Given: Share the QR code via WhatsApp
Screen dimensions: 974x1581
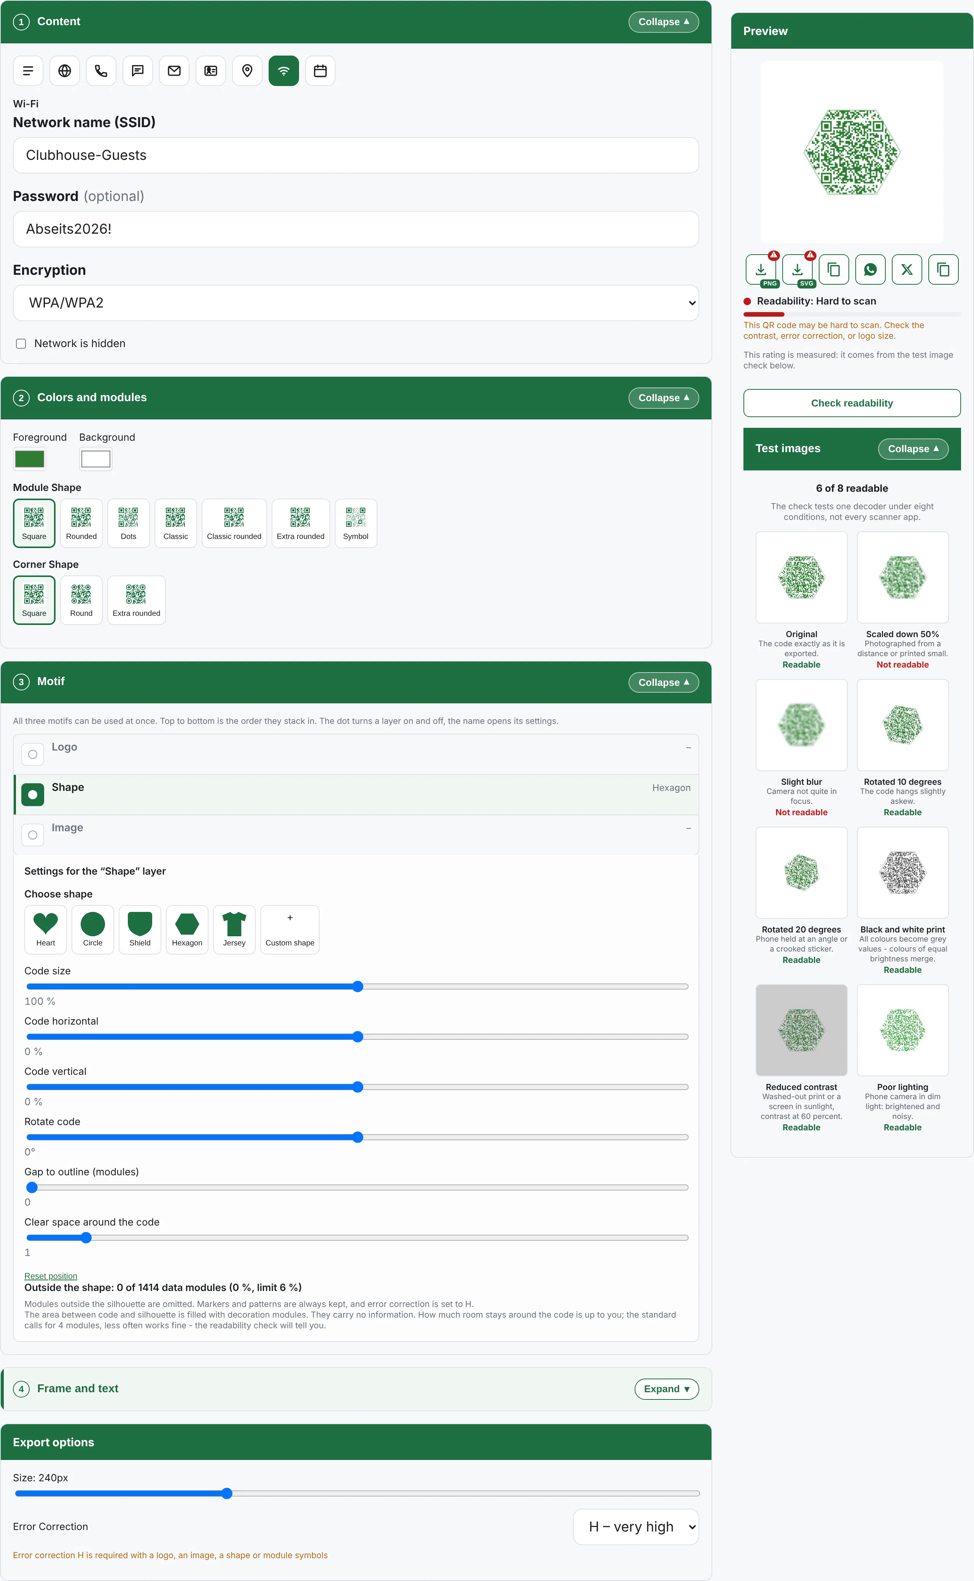Looking at the screenshot, I should (x=870, y=269).
